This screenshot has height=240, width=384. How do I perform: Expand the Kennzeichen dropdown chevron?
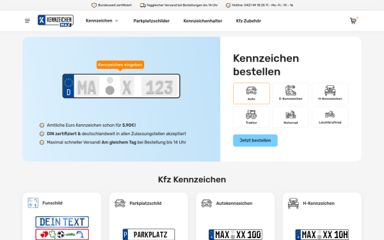[x=116, y=21]
